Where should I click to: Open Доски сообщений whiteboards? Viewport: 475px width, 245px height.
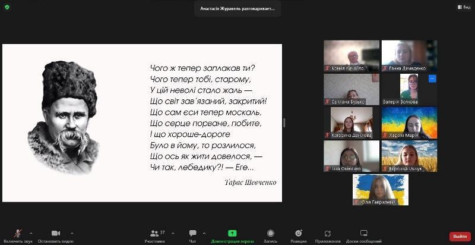363,234
